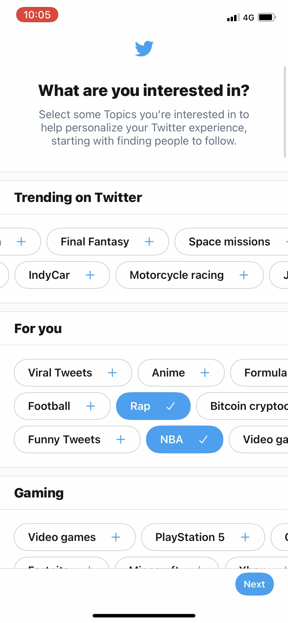Tap the Next button

tap(254, 584)
